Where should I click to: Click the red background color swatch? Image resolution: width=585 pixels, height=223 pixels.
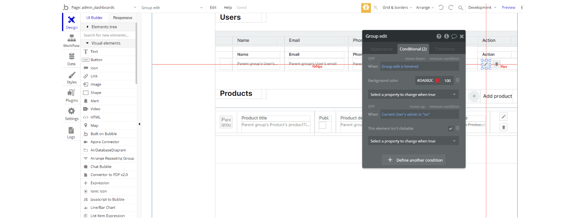click(x=437, y=81)
